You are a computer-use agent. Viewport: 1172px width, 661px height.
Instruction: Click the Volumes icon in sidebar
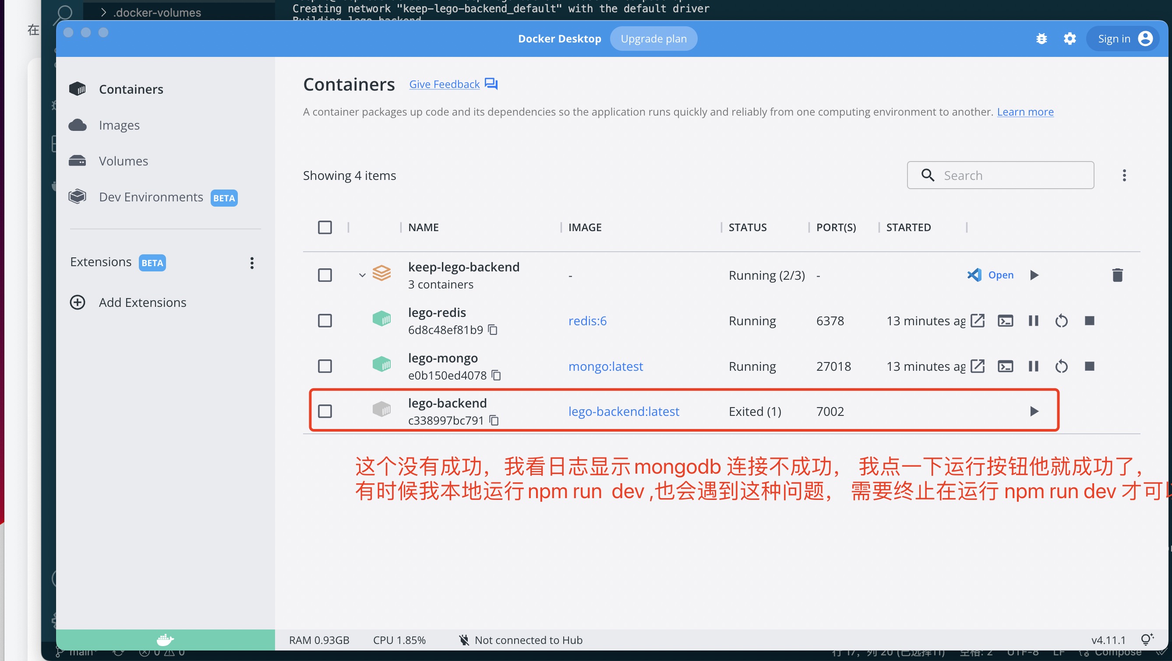(77, 160)
